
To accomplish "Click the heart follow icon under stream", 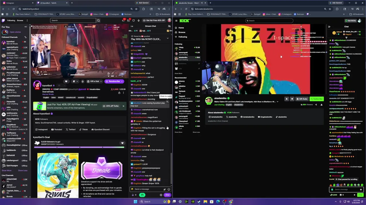I will (66, 81).
